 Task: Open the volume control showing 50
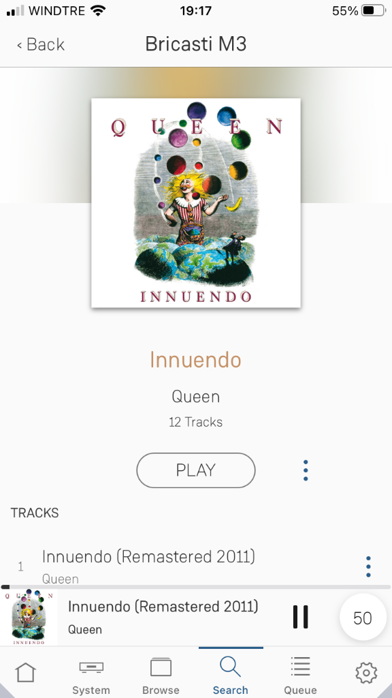[363, 618]
